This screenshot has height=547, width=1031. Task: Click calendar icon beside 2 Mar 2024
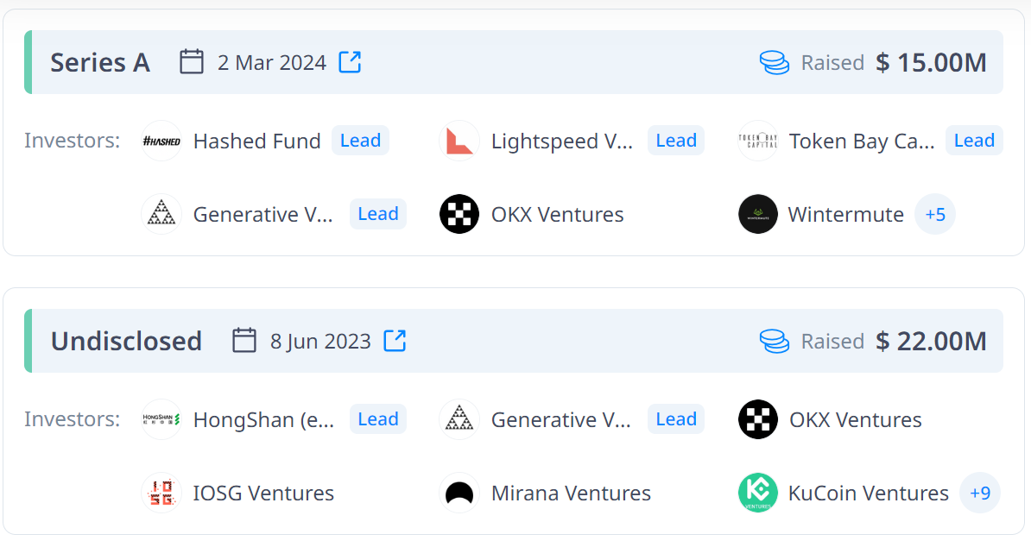click(x=192, y=62)
